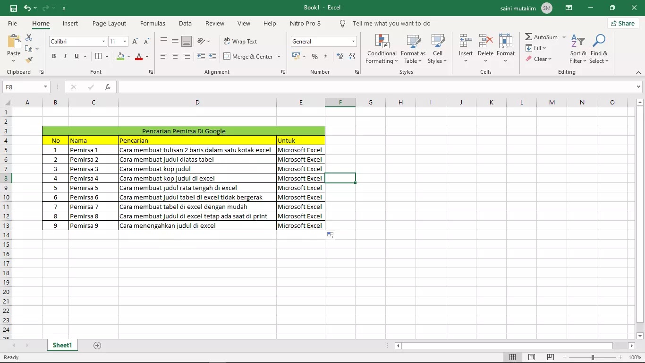The width and height of the screenshot is (645, 363).
Task: Add a new worksheet with the plus button
Action: point(97,346)
